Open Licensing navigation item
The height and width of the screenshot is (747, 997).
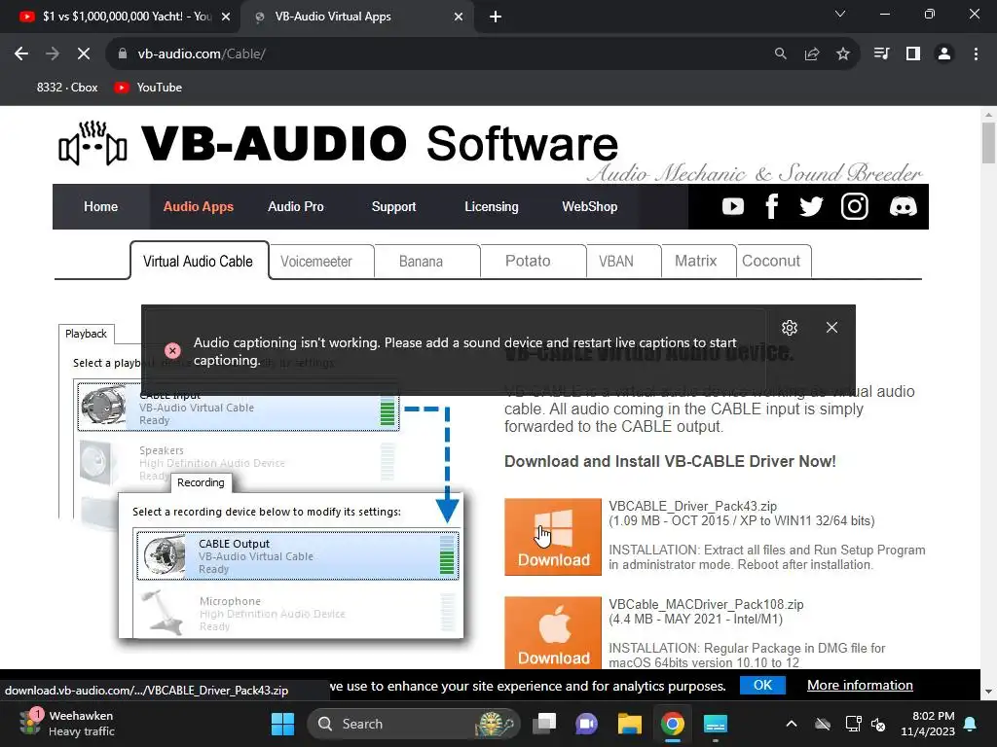coord(491,206)
